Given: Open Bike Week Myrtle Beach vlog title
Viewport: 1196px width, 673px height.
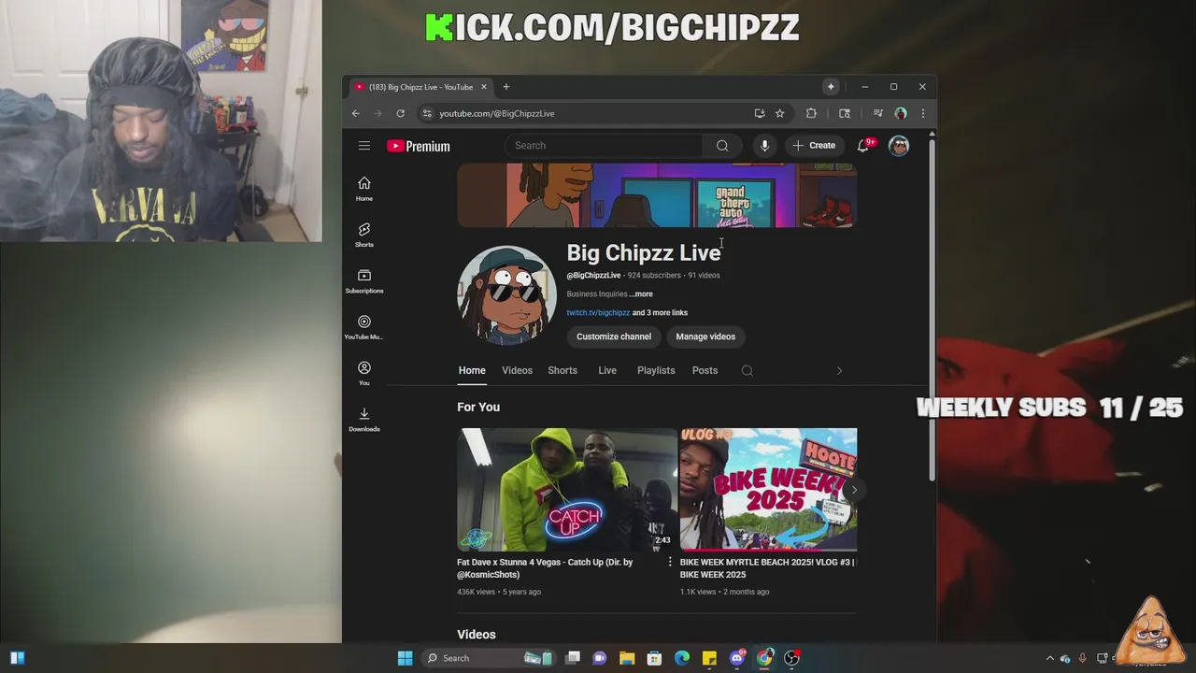Looking at the screenshot, I should [767, 568].
